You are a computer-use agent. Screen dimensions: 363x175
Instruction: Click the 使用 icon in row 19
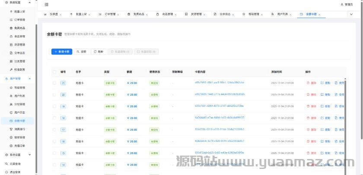[339, 106]
